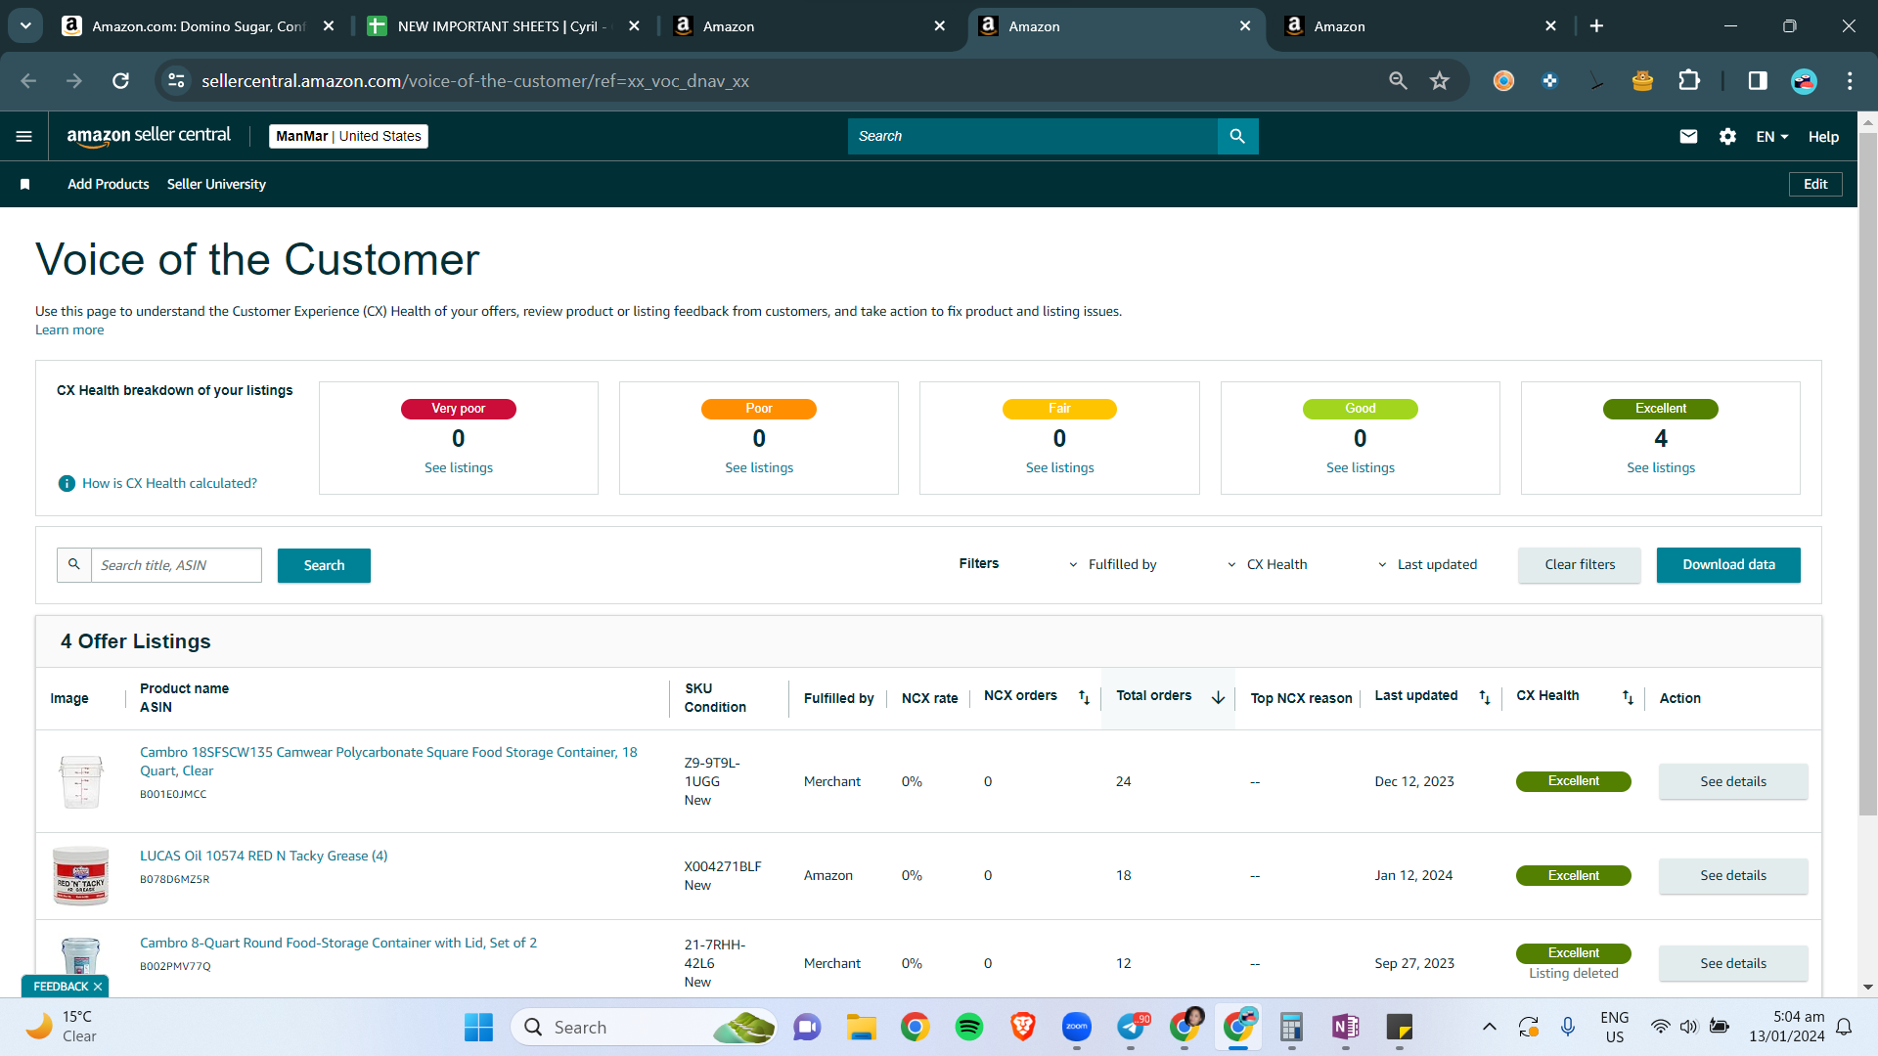Expand the Last updated filter dropdown
The image size is (1878, 1056).
(1427, 565)
